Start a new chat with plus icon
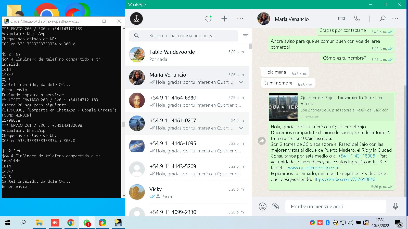Viewport: 408px width, 229px height. [x=224, y=19]
